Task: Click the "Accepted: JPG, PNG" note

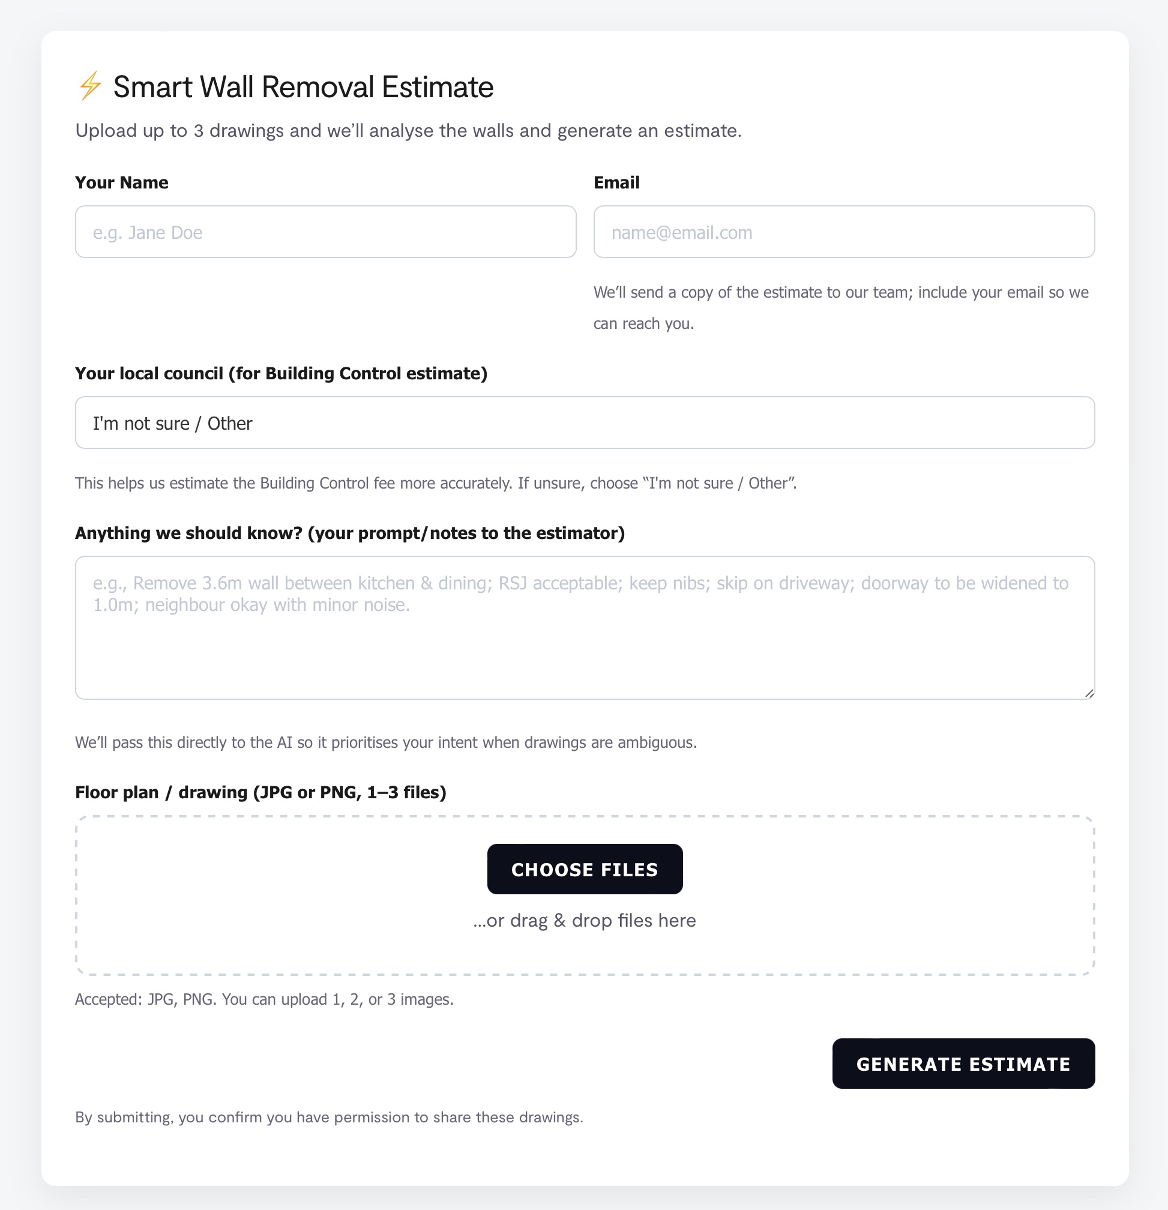Action: click(x=264, y=999)
